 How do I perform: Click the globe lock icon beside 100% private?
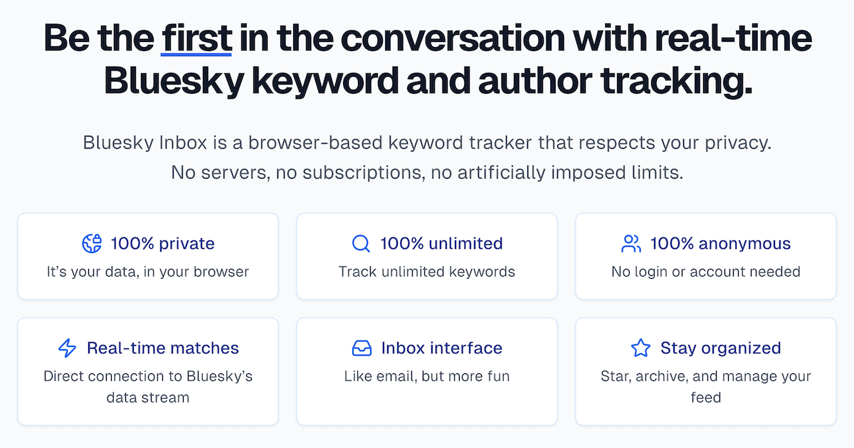pos(93,244)
